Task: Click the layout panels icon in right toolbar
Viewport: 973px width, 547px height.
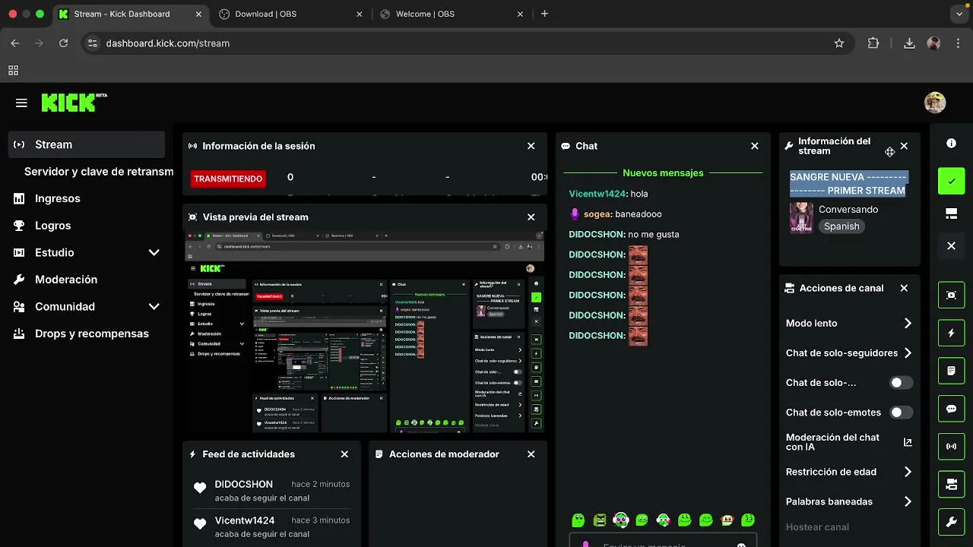Action: (x=951, y=214)
